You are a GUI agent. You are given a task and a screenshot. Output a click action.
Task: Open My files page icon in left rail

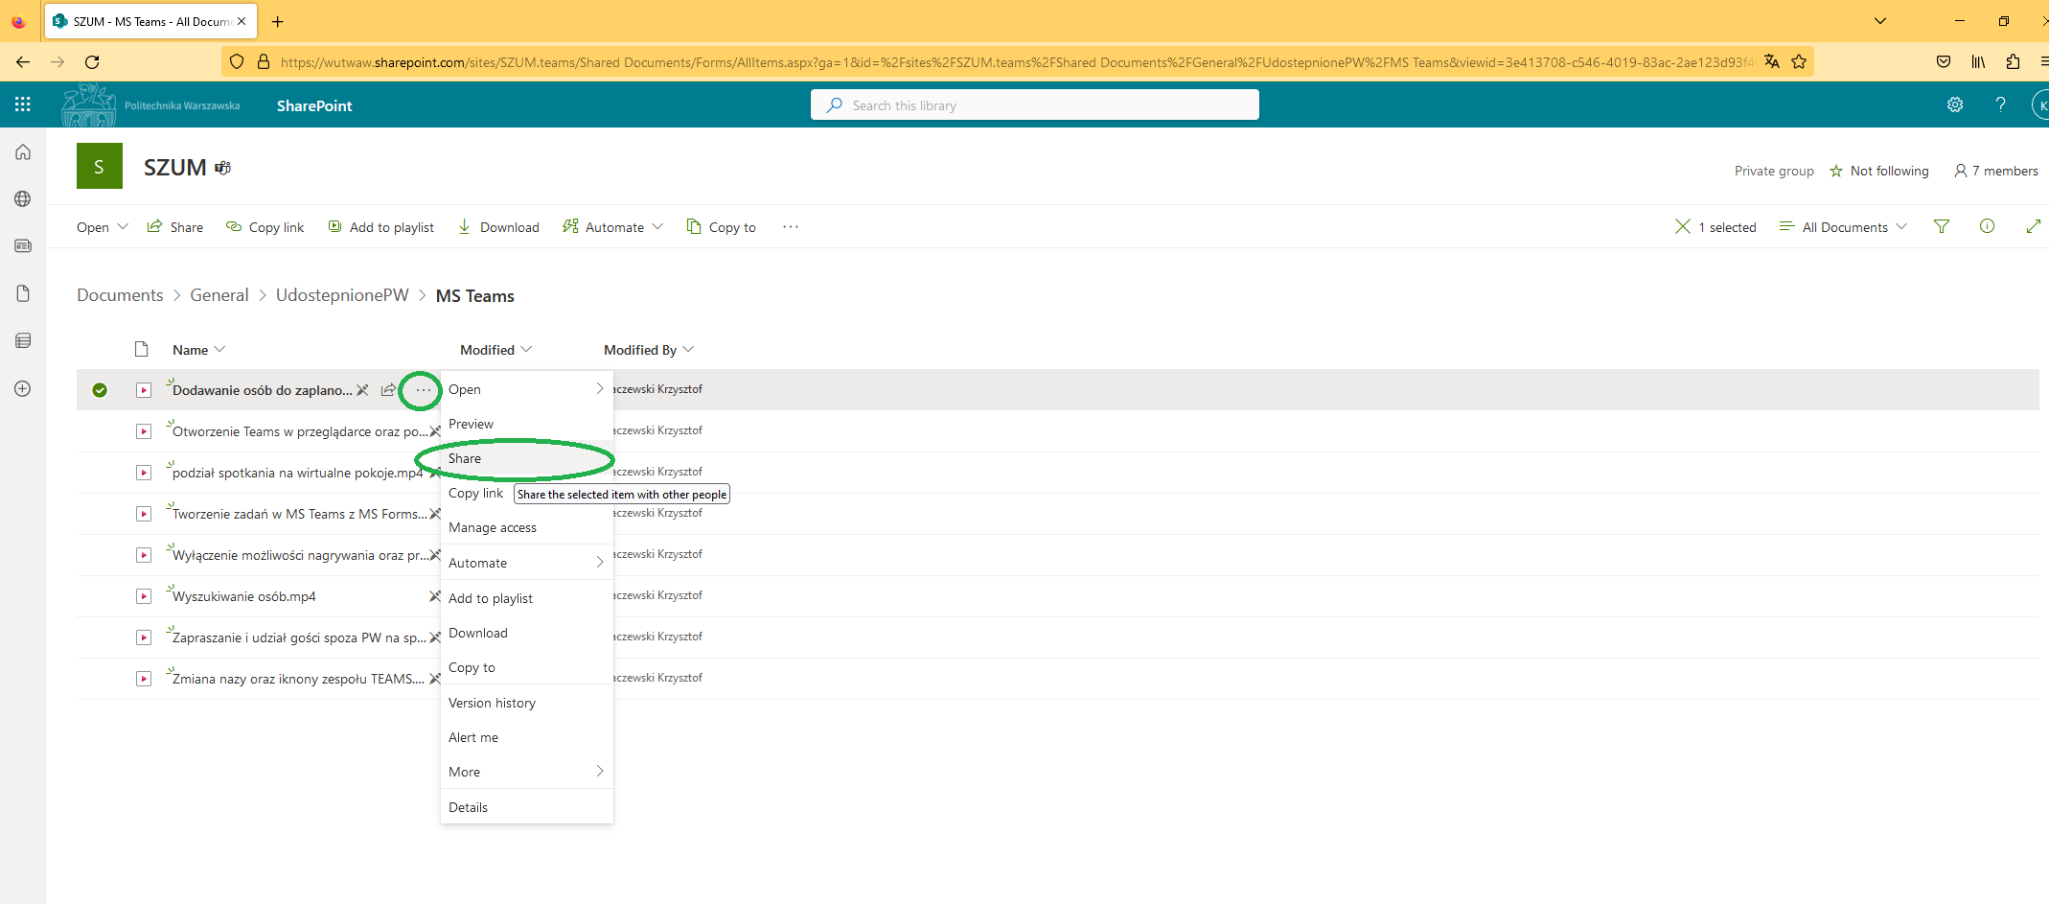pyautogui.click(x=23, y=293)
